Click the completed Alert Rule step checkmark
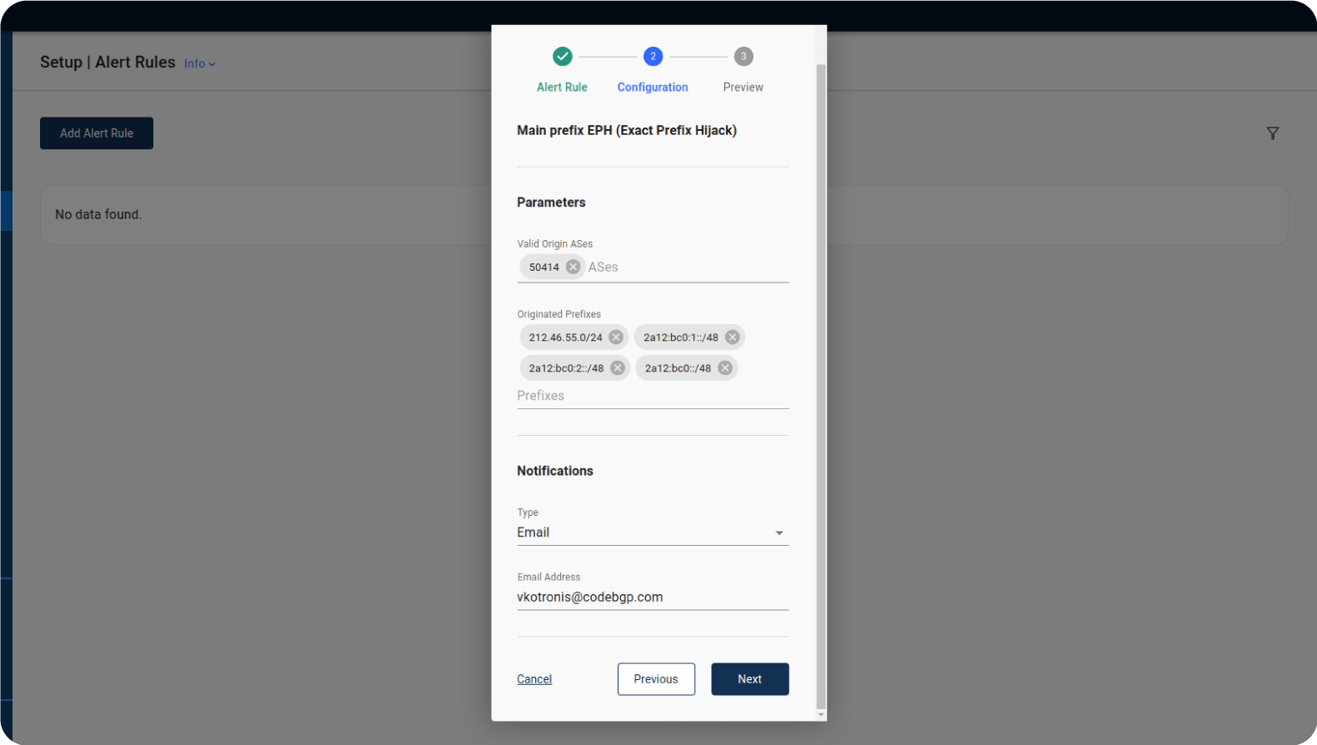Viewport: 1317px width, 745px height. [563, 57]
